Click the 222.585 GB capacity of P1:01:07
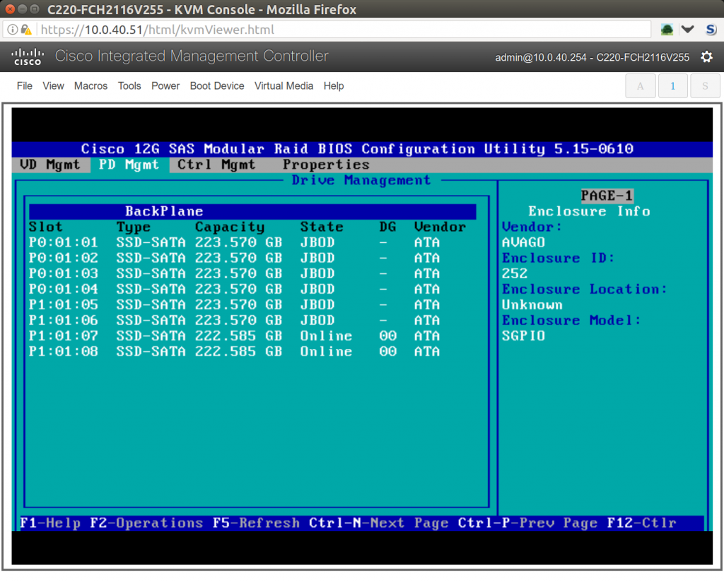Image resolution: width=724 pixels, height=582 pixels. (238, 335)
